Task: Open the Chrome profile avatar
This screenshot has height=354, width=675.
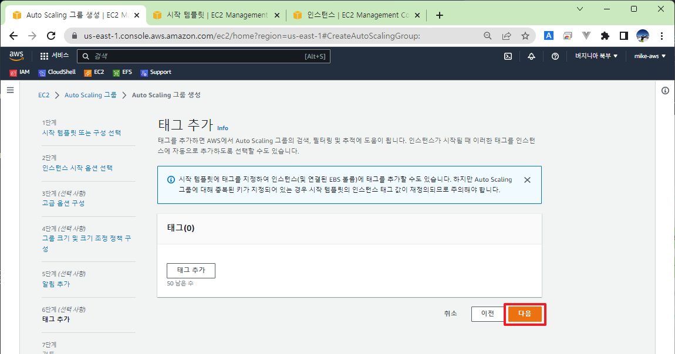Action: coord(643,36)
